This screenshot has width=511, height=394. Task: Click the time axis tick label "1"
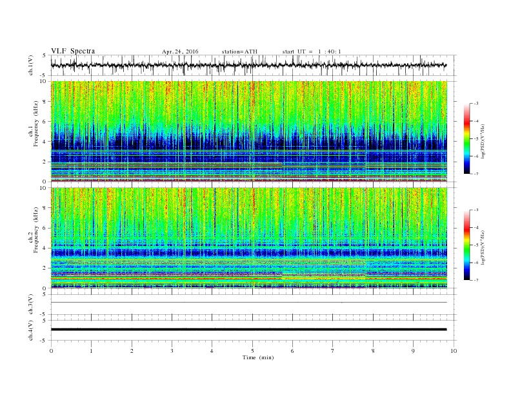click(x=91, y=351)
